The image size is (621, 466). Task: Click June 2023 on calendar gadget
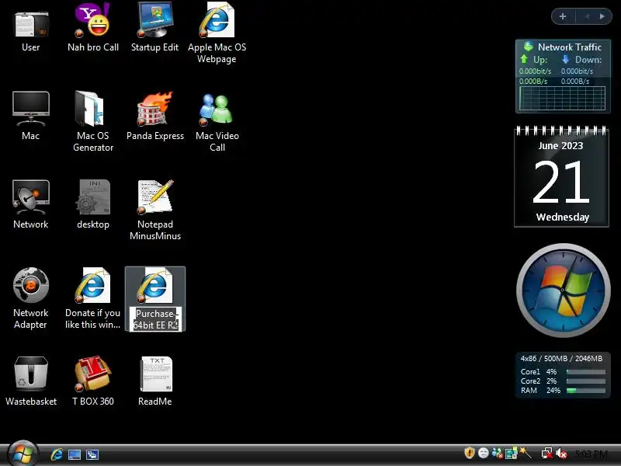[560, 146]
